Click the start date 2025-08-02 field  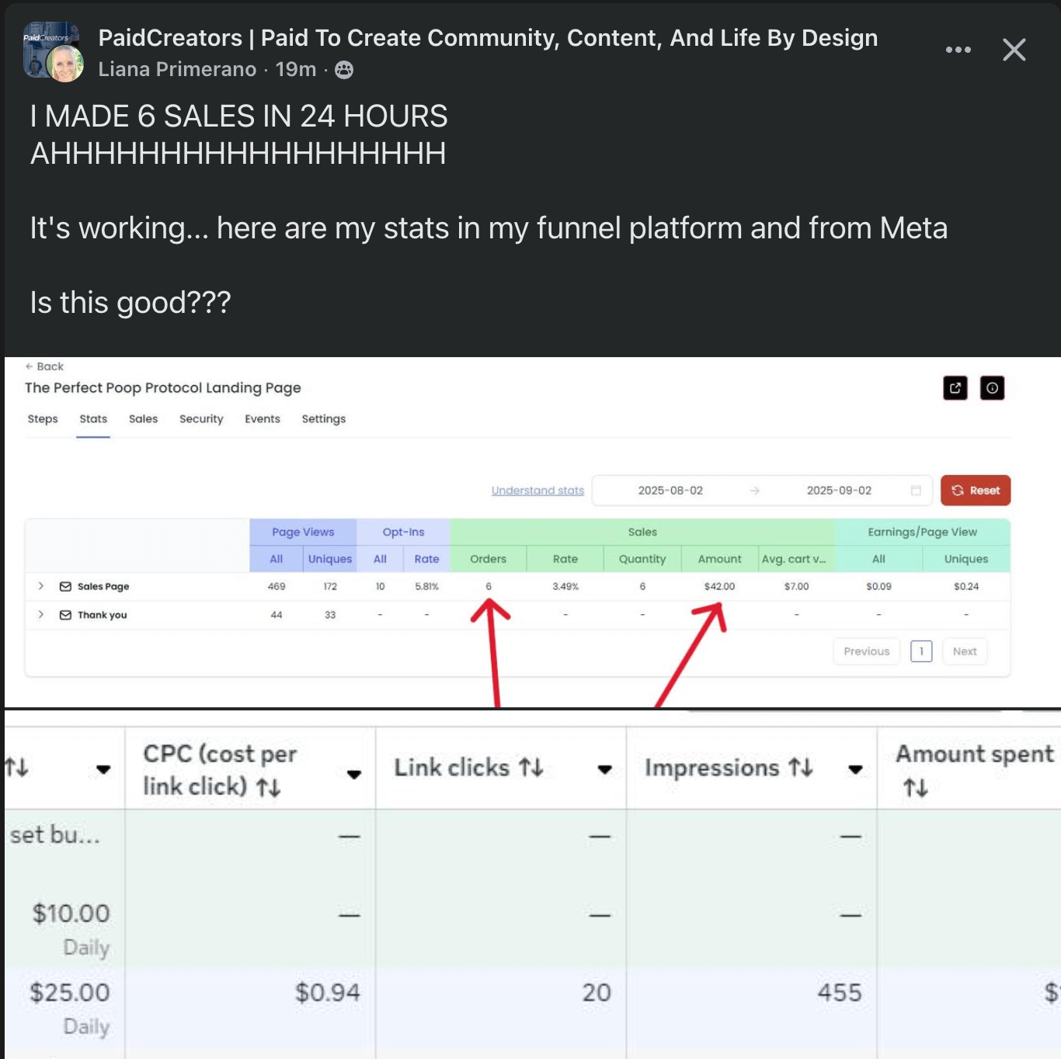tap(670, 491)
